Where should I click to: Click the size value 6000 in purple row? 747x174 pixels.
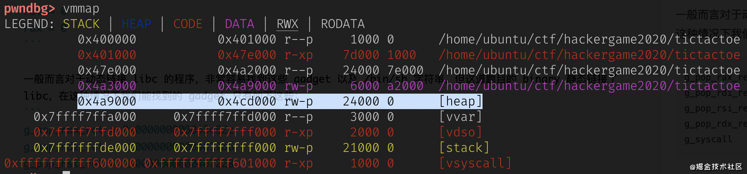[365, 86]
